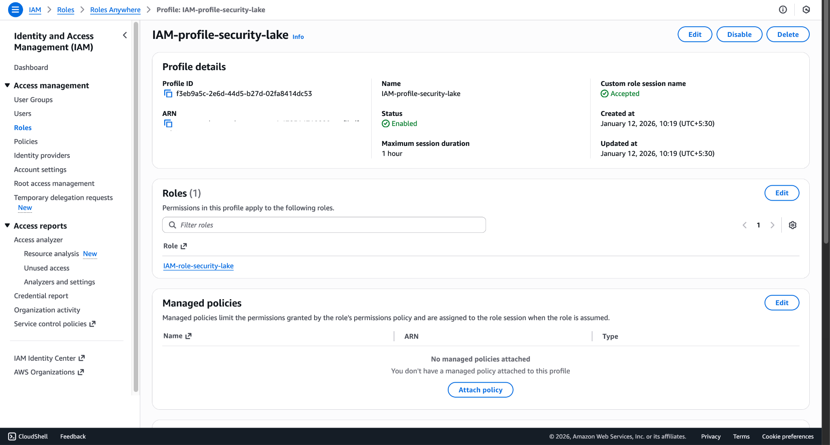830x445 pixels.
Task: Click external link icon beside Name header
Action: coord(188,336)
